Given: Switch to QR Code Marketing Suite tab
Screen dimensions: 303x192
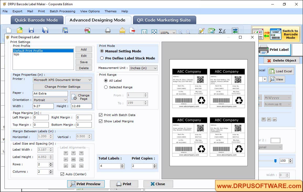Looking at the screenshot, I should (164, 20).
